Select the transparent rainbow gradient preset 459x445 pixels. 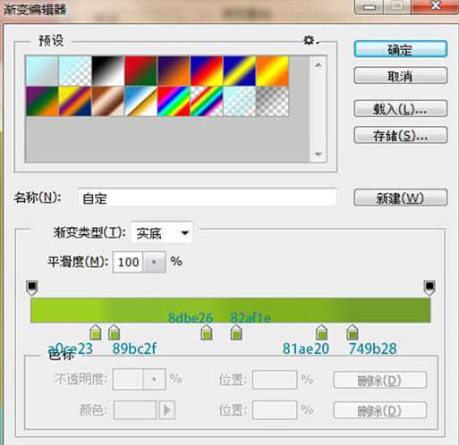point(207,101)
